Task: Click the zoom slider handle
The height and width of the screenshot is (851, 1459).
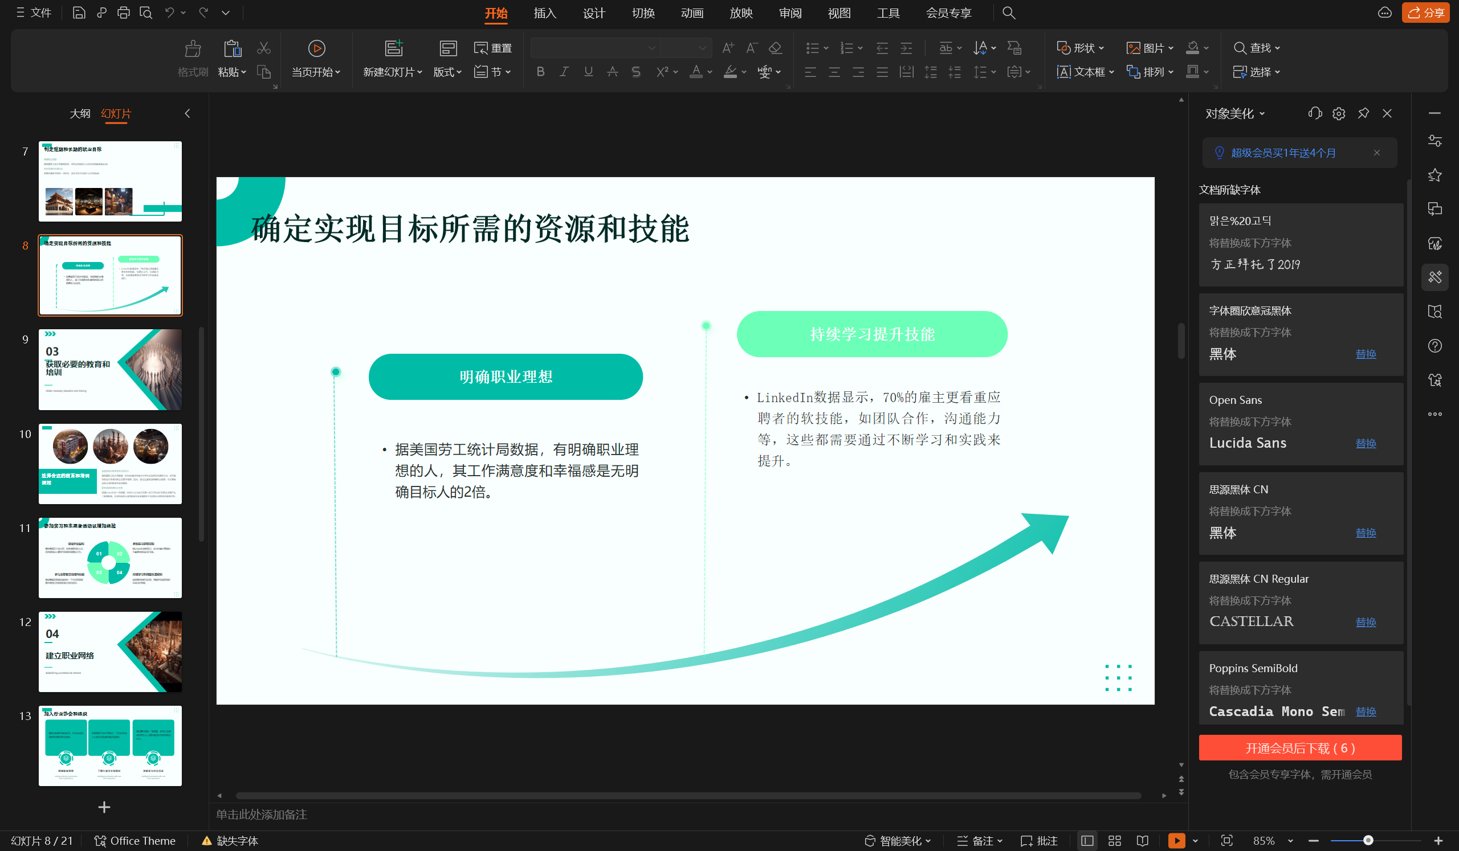Action: point(1368,841)
